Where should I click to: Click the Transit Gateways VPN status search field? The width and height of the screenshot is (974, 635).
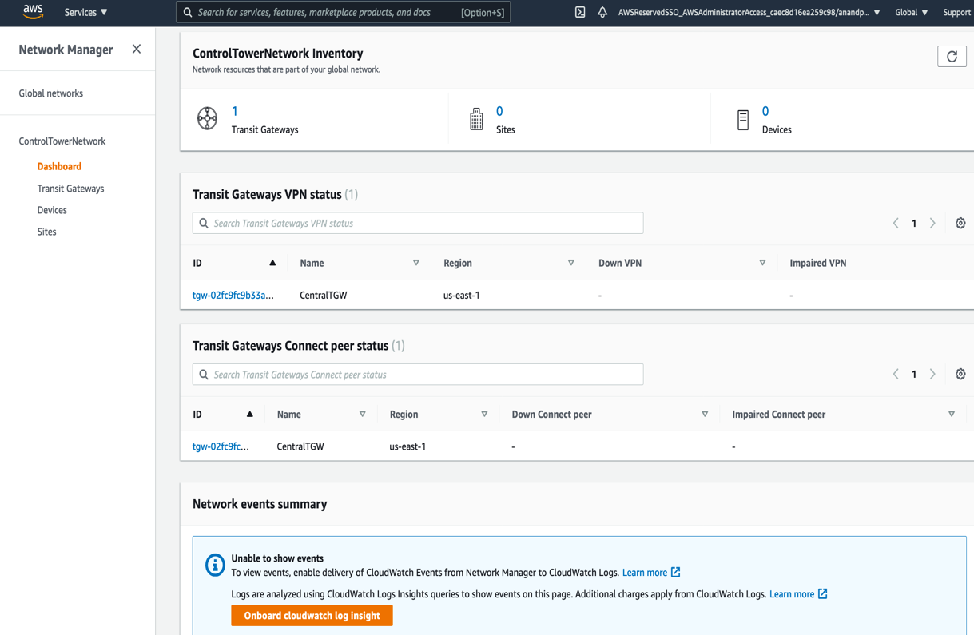click(417, 223)
